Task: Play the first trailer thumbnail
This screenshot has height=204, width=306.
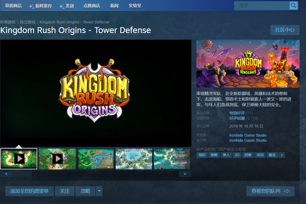Action: 19,159
